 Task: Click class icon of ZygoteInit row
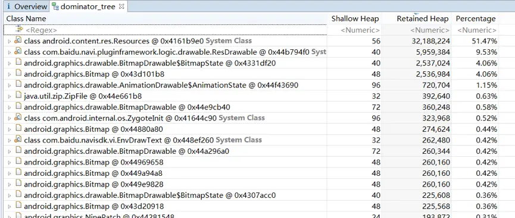click(x=18, y=118)
